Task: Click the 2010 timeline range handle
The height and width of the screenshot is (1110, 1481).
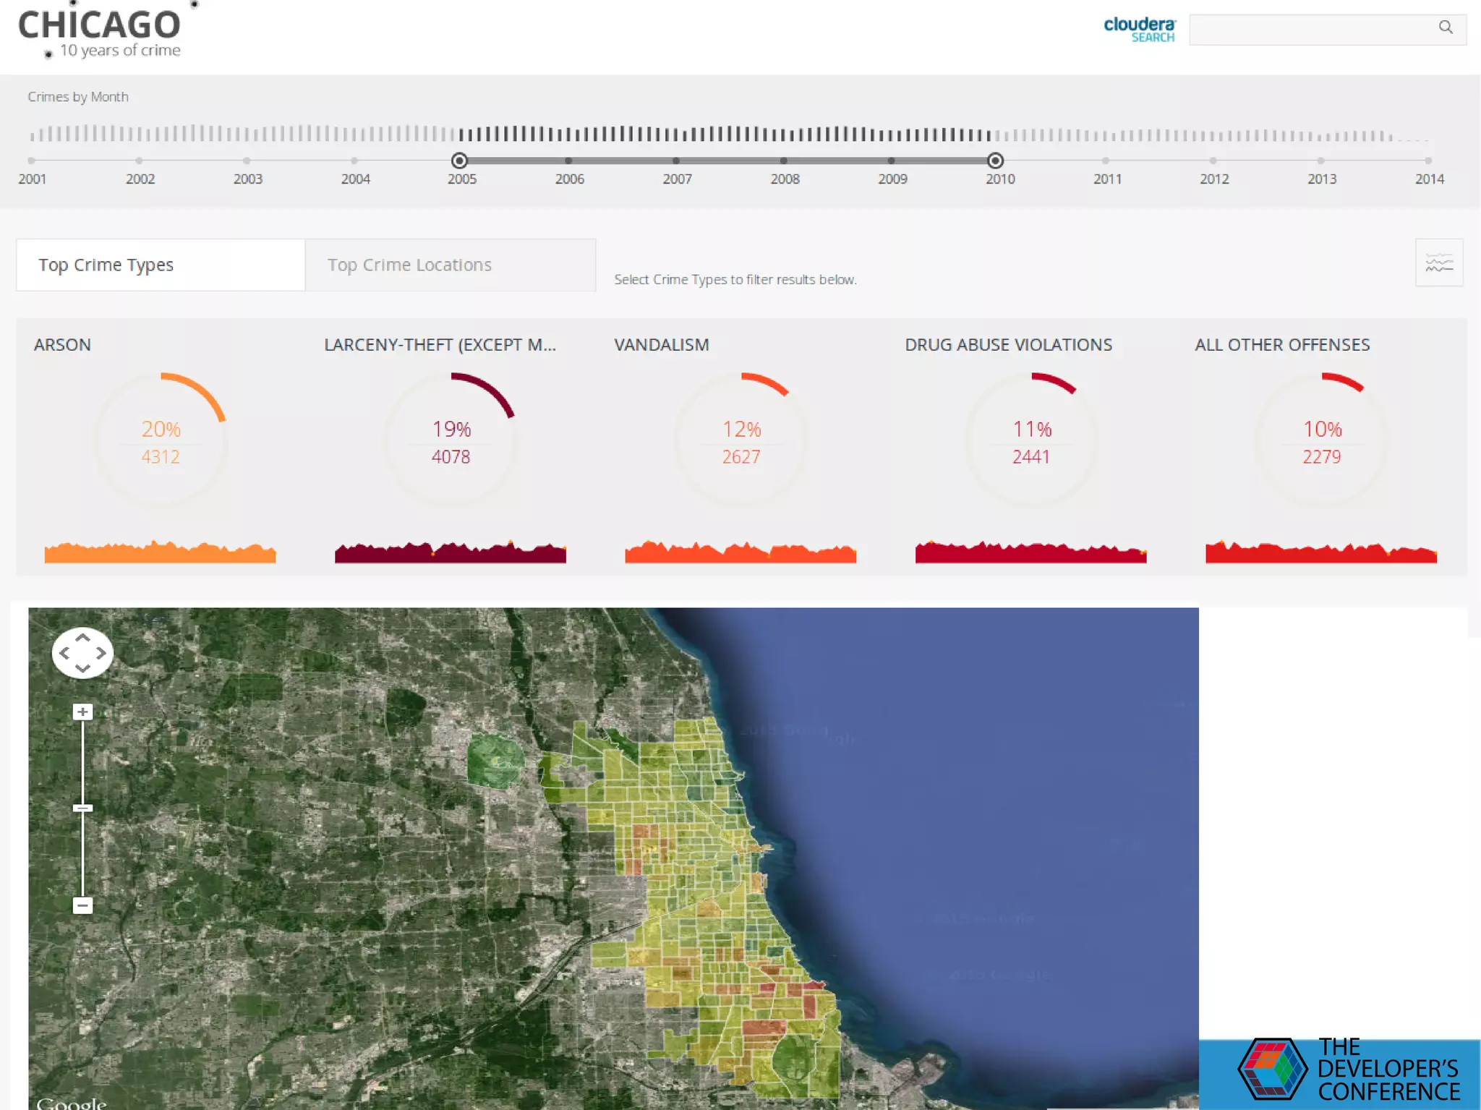Action: tap(995, 161)
